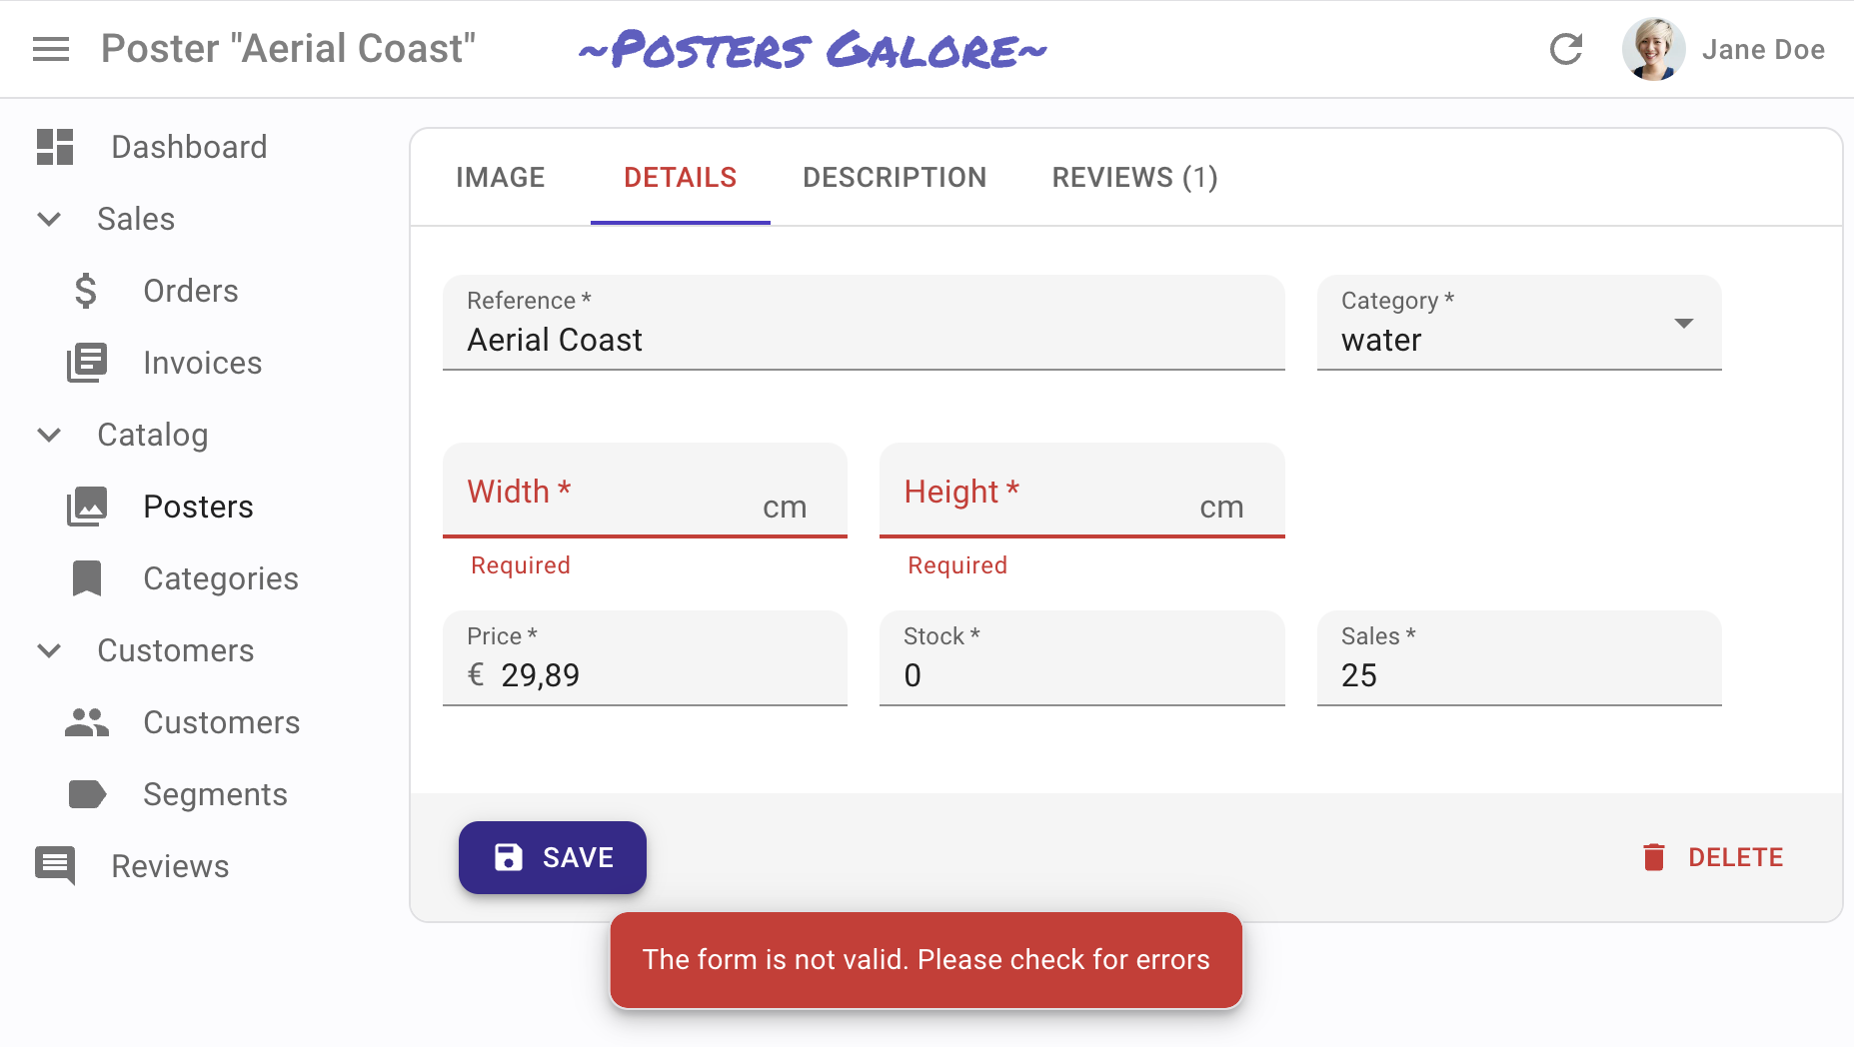
Task: Switch to the Description tab
Action: 894,177
